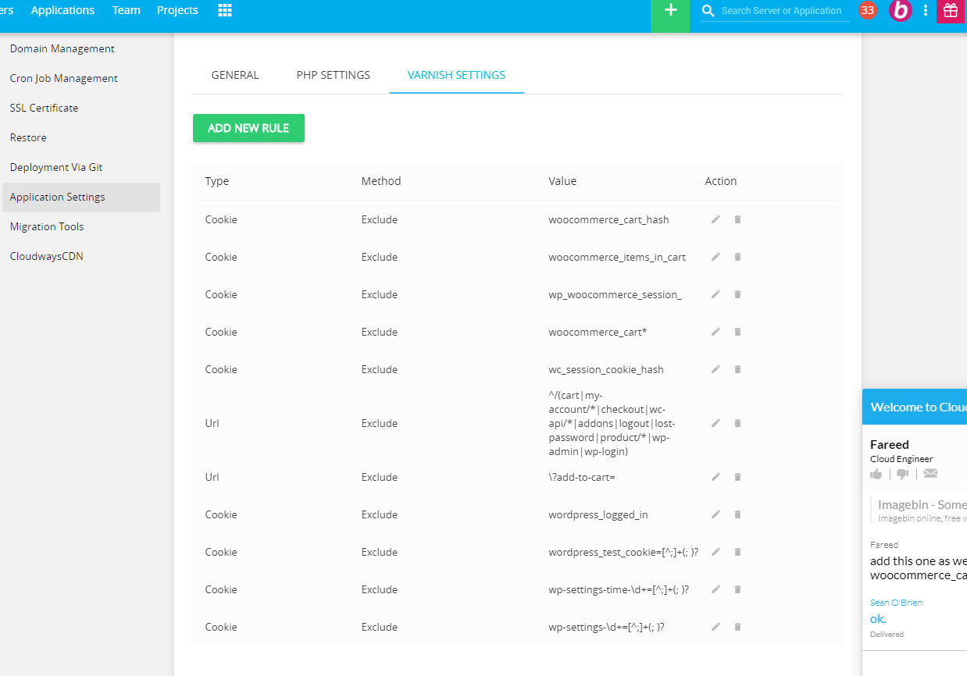Viewport: 967px width, 676px height.
Task: Edit the add-to-cart Url rule
Action: (715, 477)
